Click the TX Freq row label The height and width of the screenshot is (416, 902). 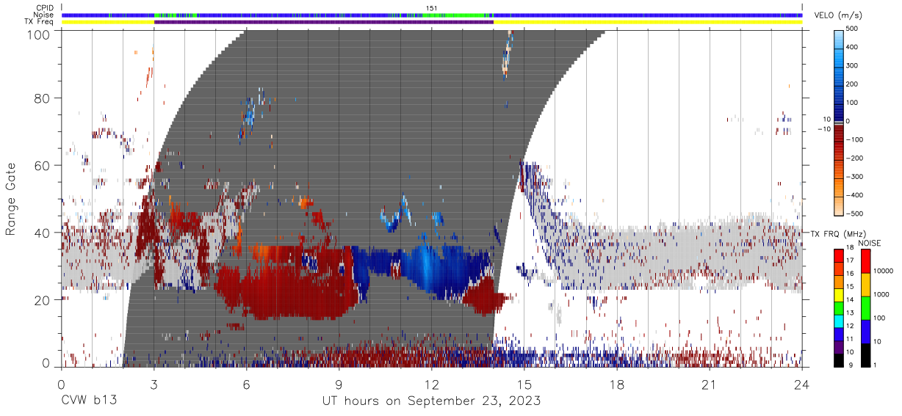[40, 22]
